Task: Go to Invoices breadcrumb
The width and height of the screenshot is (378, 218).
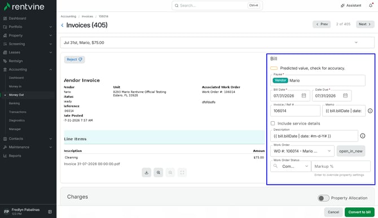Action: 87,16
